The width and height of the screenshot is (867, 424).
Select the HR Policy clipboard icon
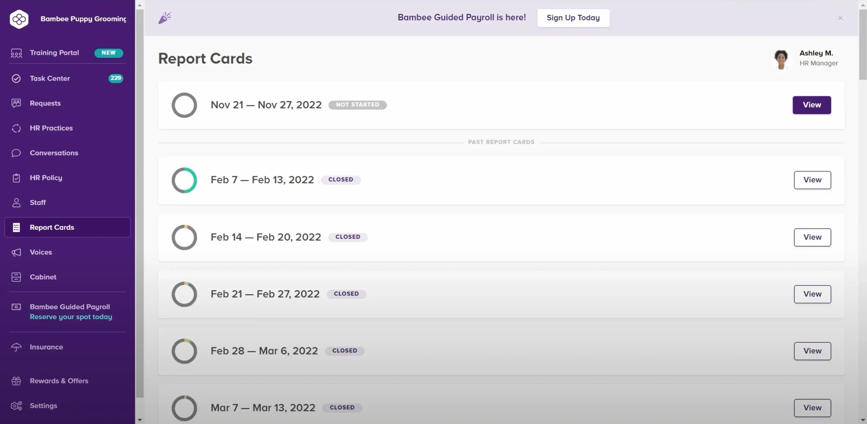[16, 178]
